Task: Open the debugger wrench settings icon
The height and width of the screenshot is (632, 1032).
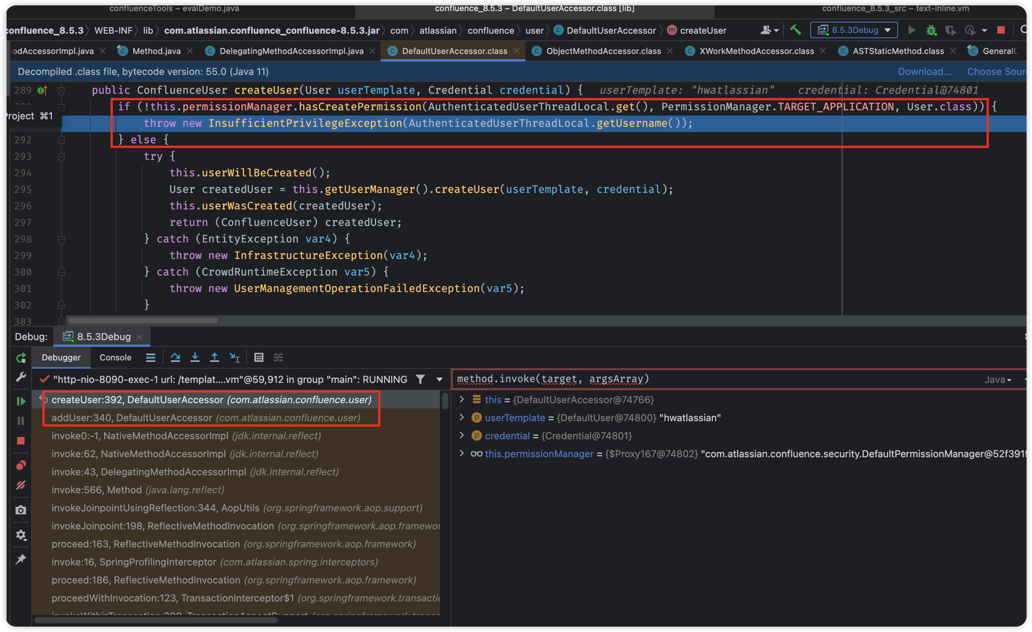Action: (x=21, y=378)
